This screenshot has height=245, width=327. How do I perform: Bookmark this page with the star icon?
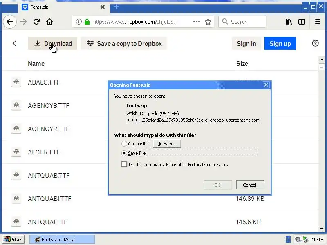coord(208,22)
